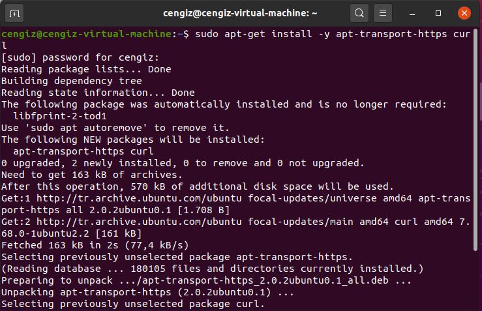The image size is (482, 311).
Task: Click the libfprint-2-tod1 package name
Action: click(60, 116)
